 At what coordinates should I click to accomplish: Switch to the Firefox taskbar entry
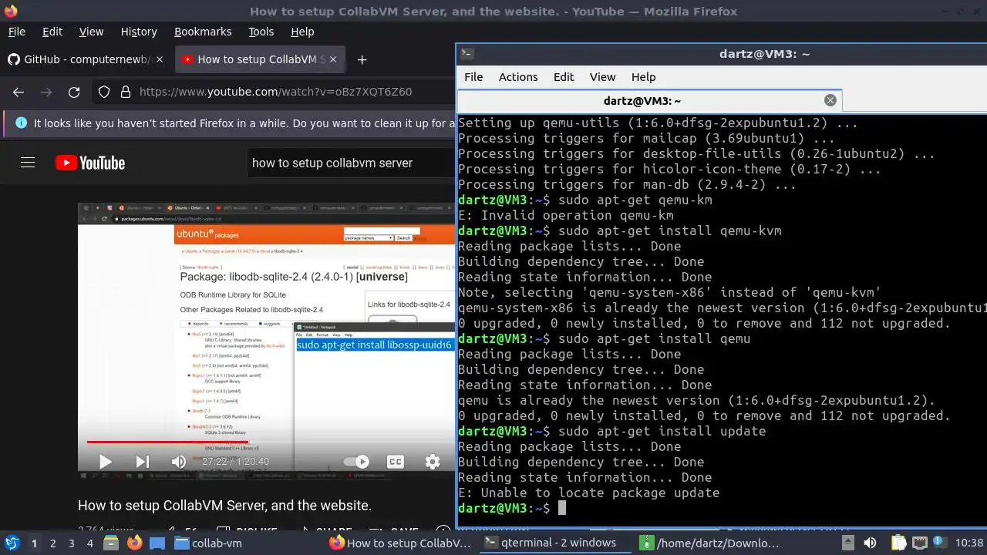click(399, 543)
